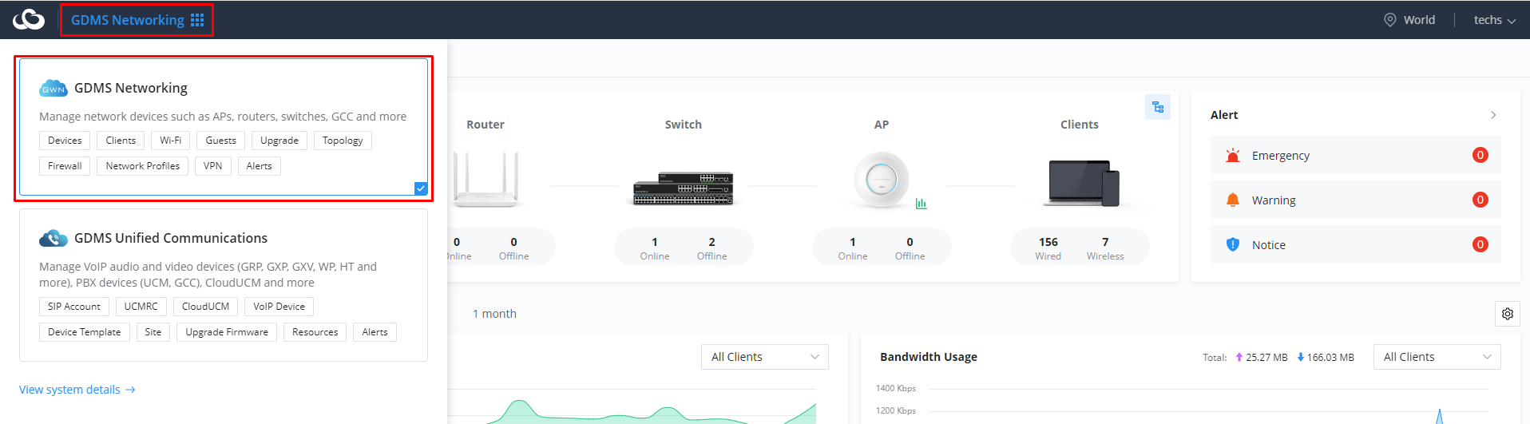Open the Clients shortcut tag
1530x424 pixels.
pyautogui.click(x=121, y=141)
